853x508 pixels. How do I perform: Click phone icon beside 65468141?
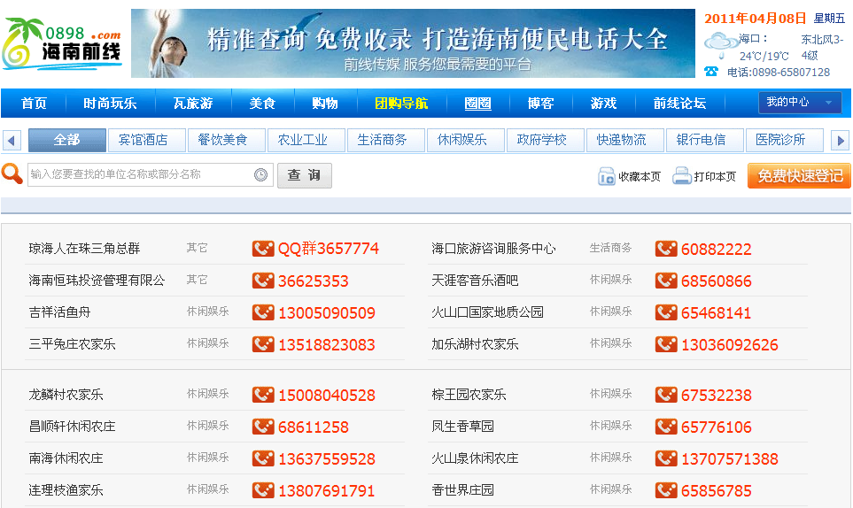(666, 312)
